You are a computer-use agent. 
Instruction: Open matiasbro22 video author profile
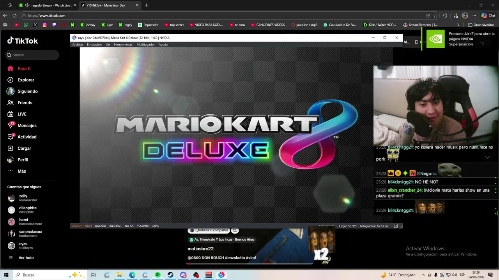coord(200,249)
